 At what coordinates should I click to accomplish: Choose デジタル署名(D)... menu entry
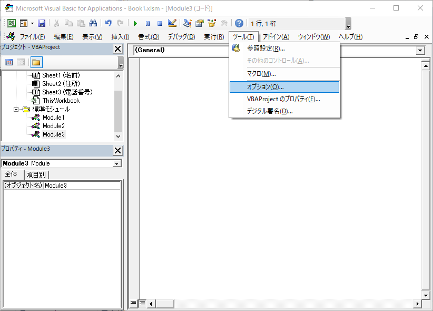[x=284, y=111]
